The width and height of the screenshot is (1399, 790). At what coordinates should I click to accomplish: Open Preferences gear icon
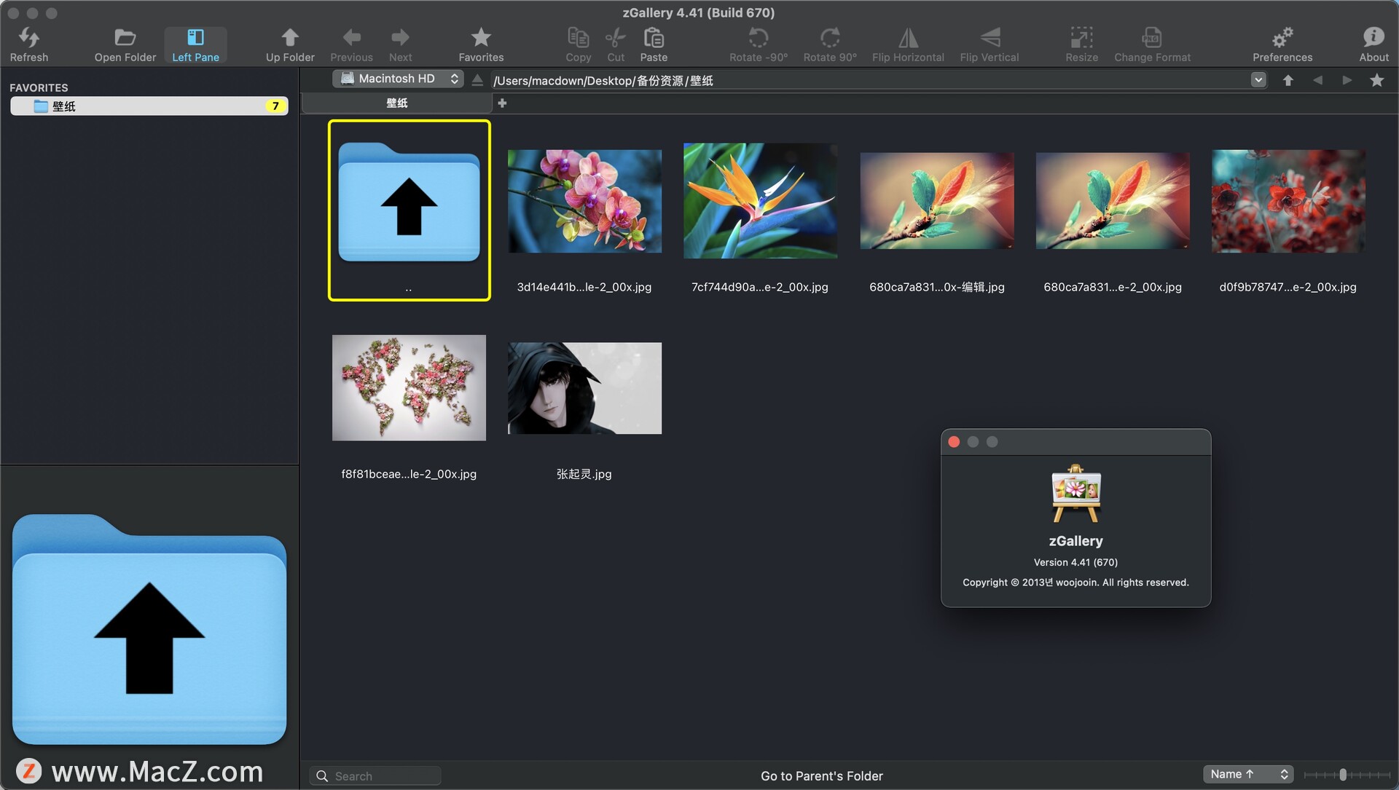point(1282,37)
